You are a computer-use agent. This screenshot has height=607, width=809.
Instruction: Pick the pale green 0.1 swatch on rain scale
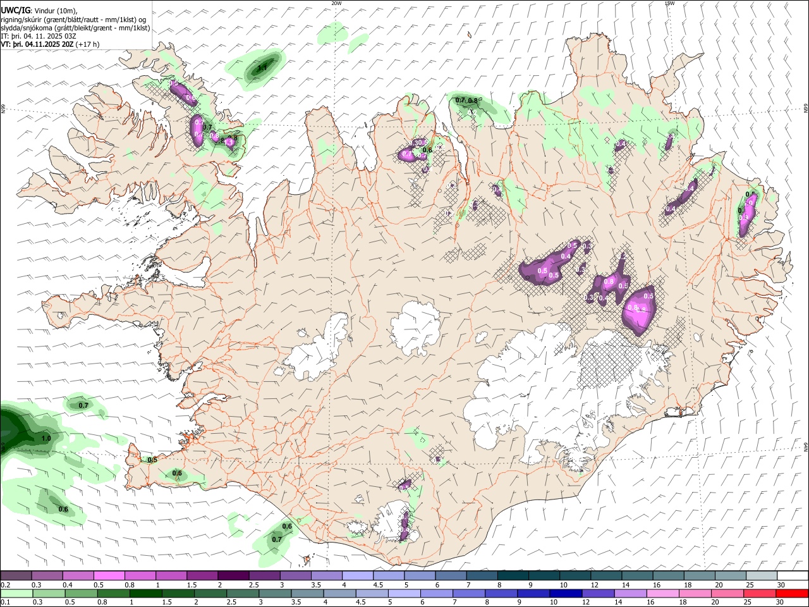click(16, 594)
